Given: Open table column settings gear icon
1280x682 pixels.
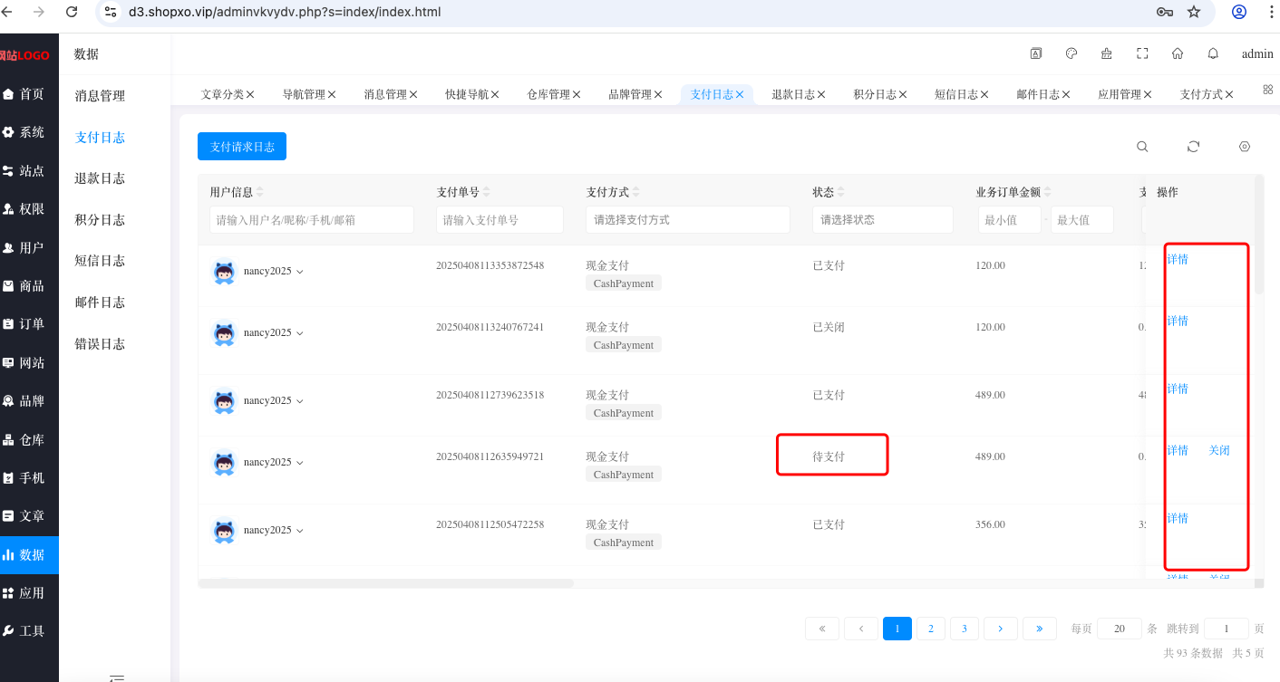Looking at the screenshot, I should [1245, 147].
